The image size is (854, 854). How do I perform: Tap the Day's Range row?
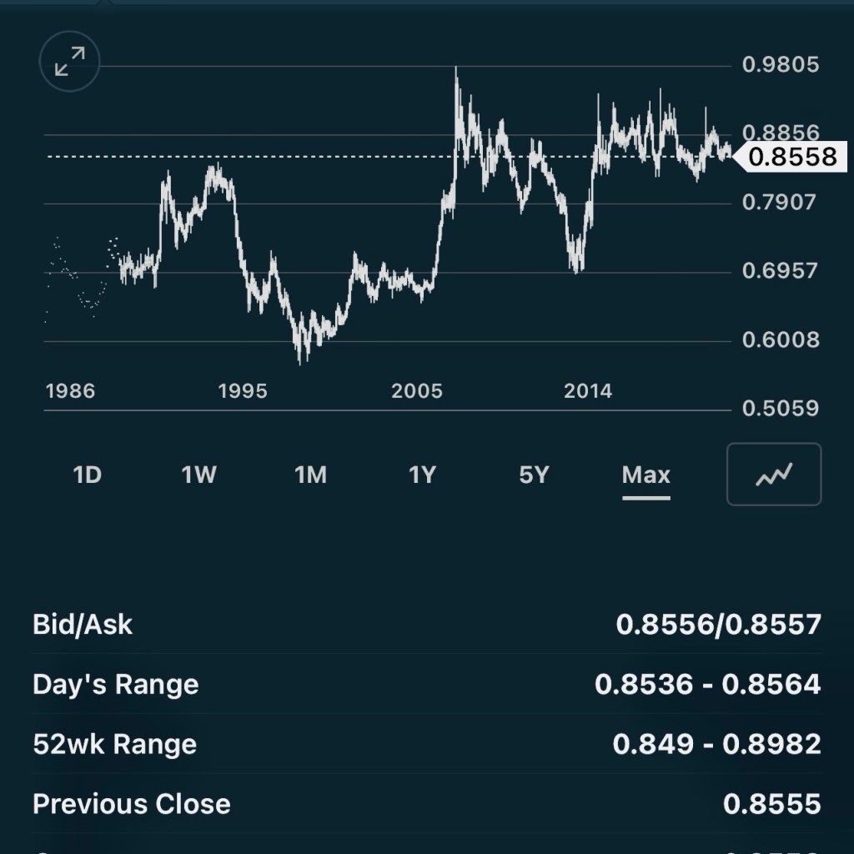(427, 685)
